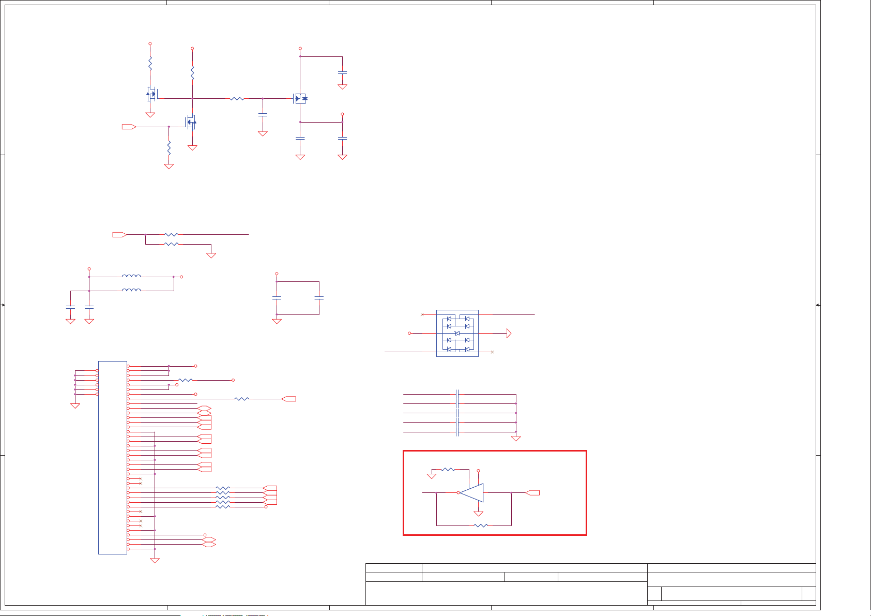
Task: Click the port right of the connector's long resistor line
Action: [x=288, y=399]
